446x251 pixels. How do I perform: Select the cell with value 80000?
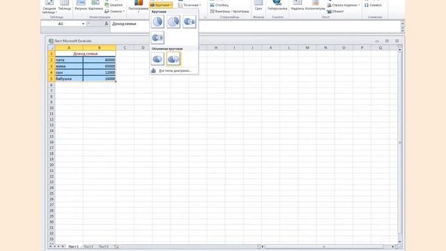tap(100, 60)
